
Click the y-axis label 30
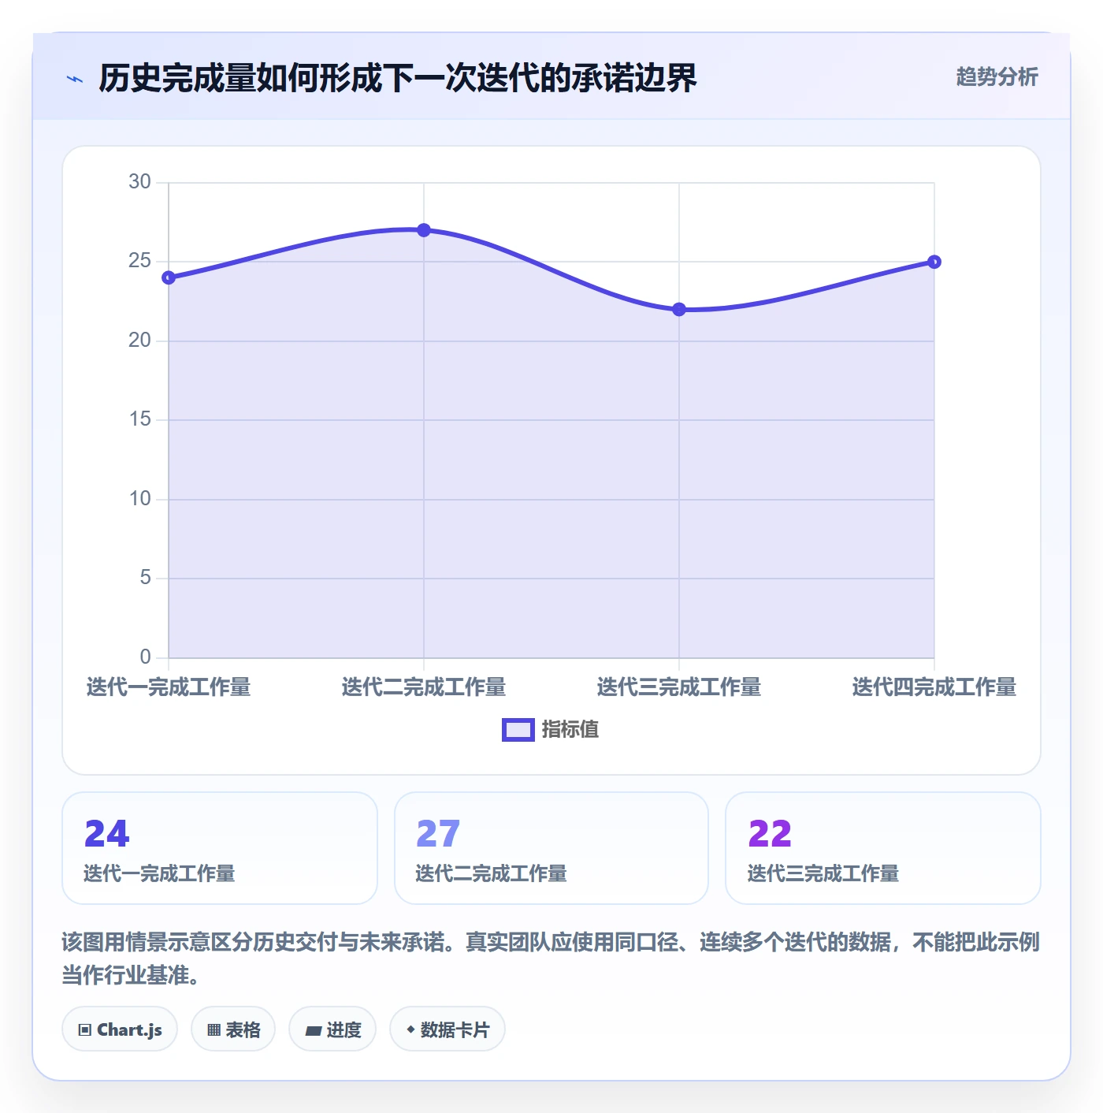(x=139, y=182)
